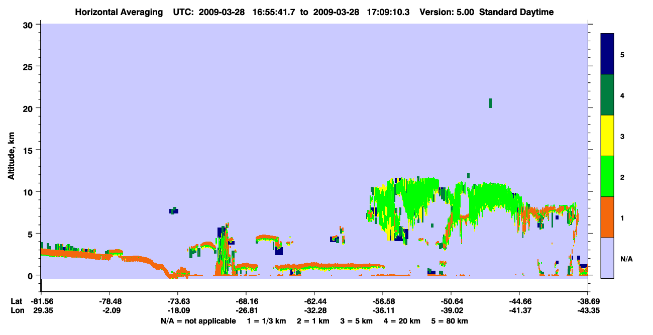Click the yellow level 3 colorbar segment
Screen dimensions: 653x335
tap(607, 136)
